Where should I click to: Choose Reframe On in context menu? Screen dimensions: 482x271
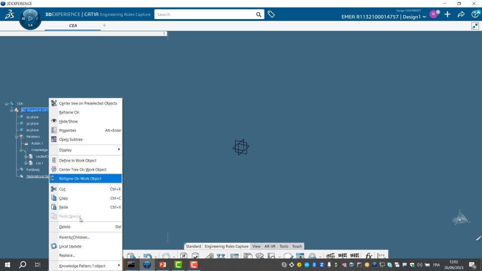pyautogui.click(x=86, y=112)
